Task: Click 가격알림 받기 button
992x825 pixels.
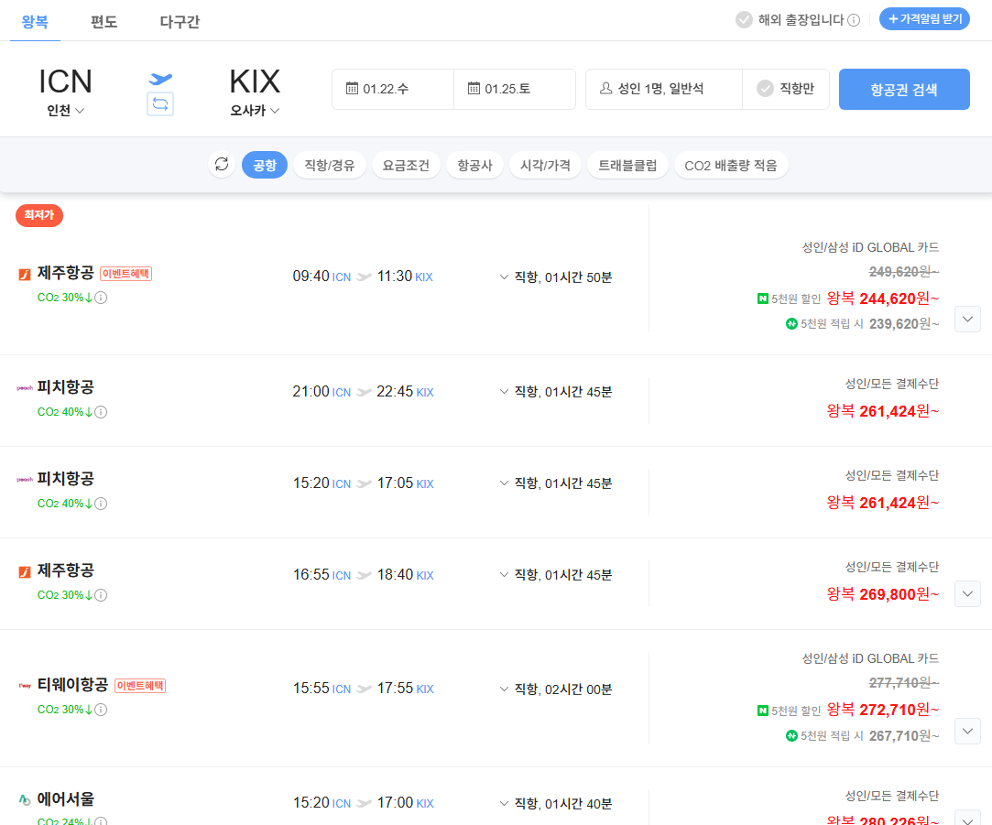Action: [924, 19]
